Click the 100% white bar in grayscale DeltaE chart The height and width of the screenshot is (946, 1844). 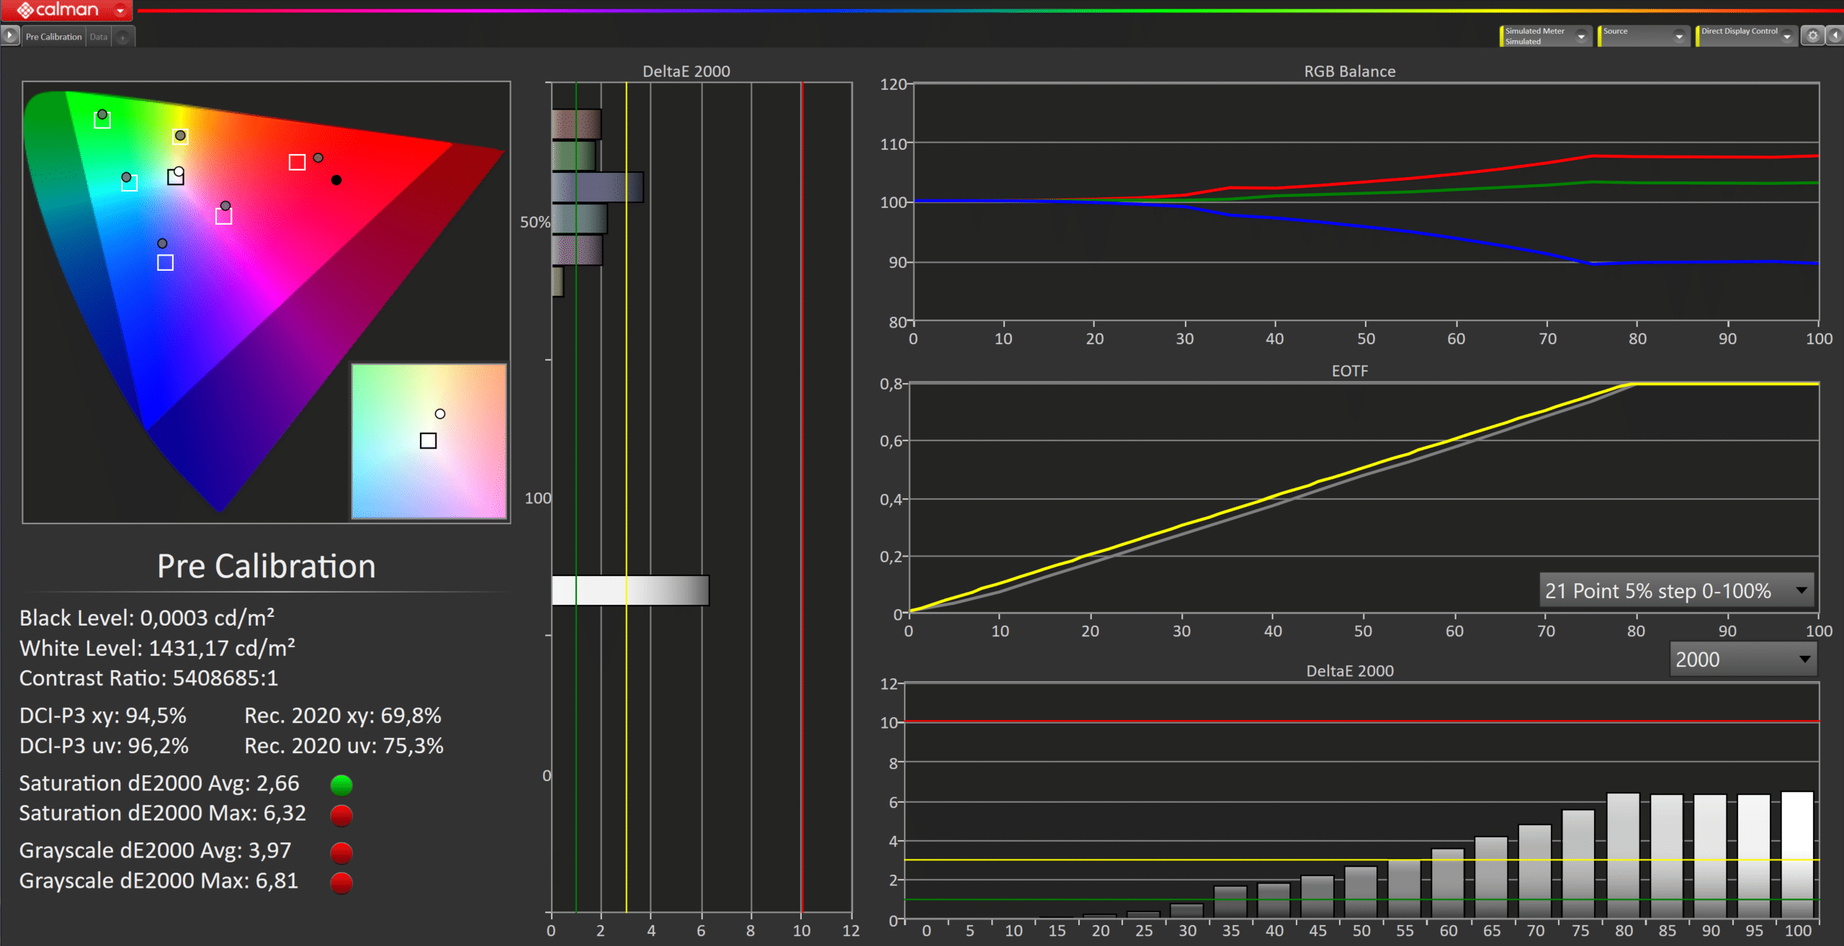pyautogui.click(x=1797, y=855)
